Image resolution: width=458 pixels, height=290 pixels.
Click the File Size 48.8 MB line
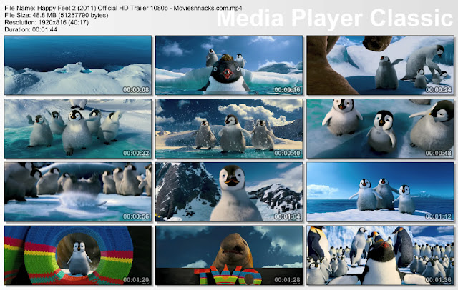point(57,15)
